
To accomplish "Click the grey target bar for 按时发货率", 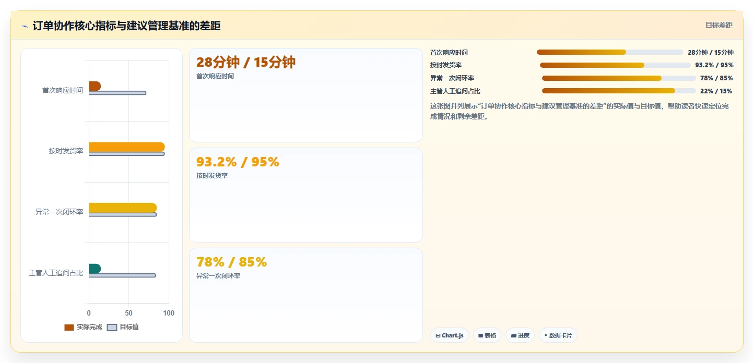I will click(127, 154).
